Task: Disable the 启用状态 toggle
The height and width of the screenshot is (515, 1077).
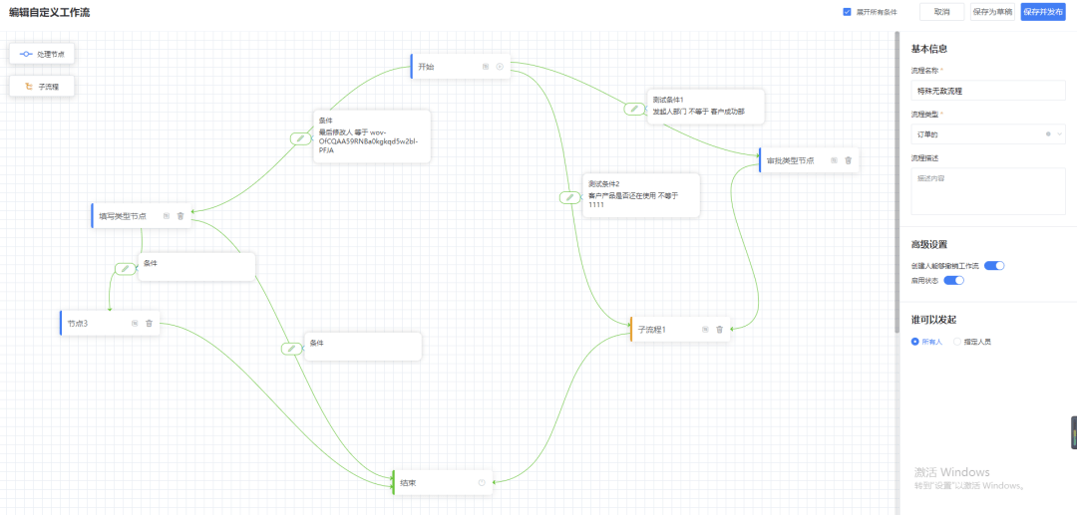Action: click(x=953, y=281)
